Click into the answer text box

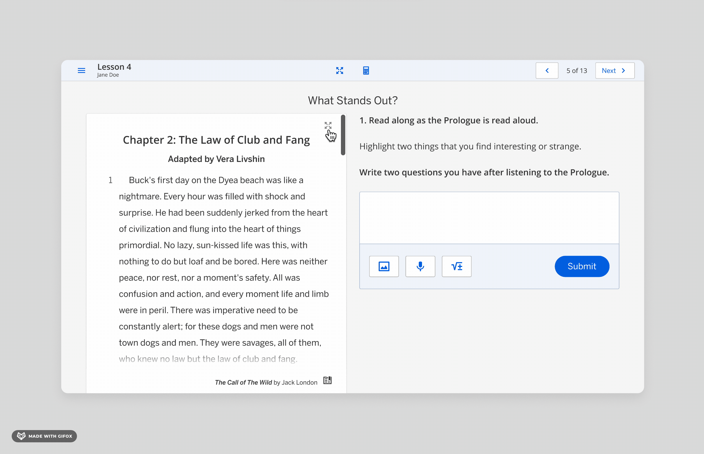click(489, 218)
